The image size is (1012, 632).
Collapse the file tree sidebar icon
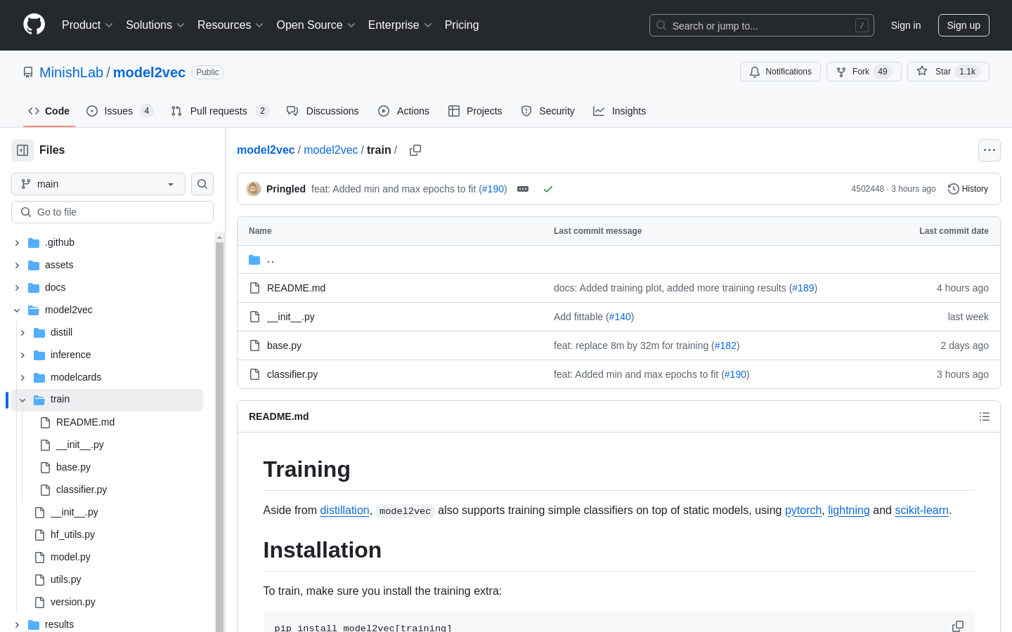pyautogui.click(x=22, y=150)
